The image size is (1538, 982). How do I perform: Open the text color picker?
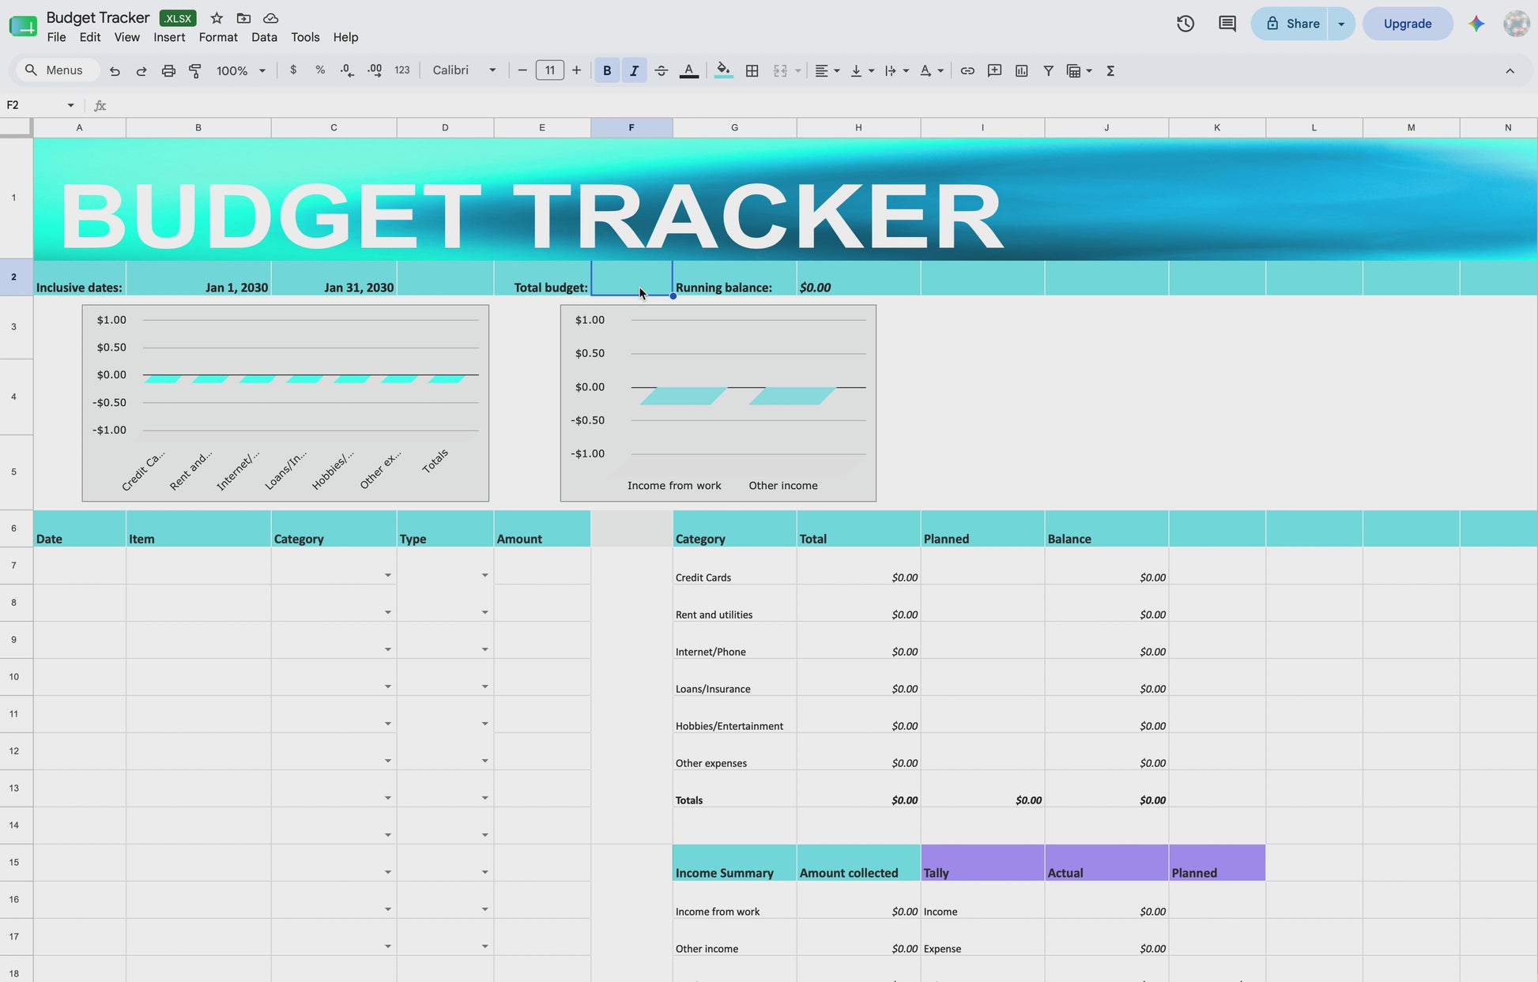[689, 70]
